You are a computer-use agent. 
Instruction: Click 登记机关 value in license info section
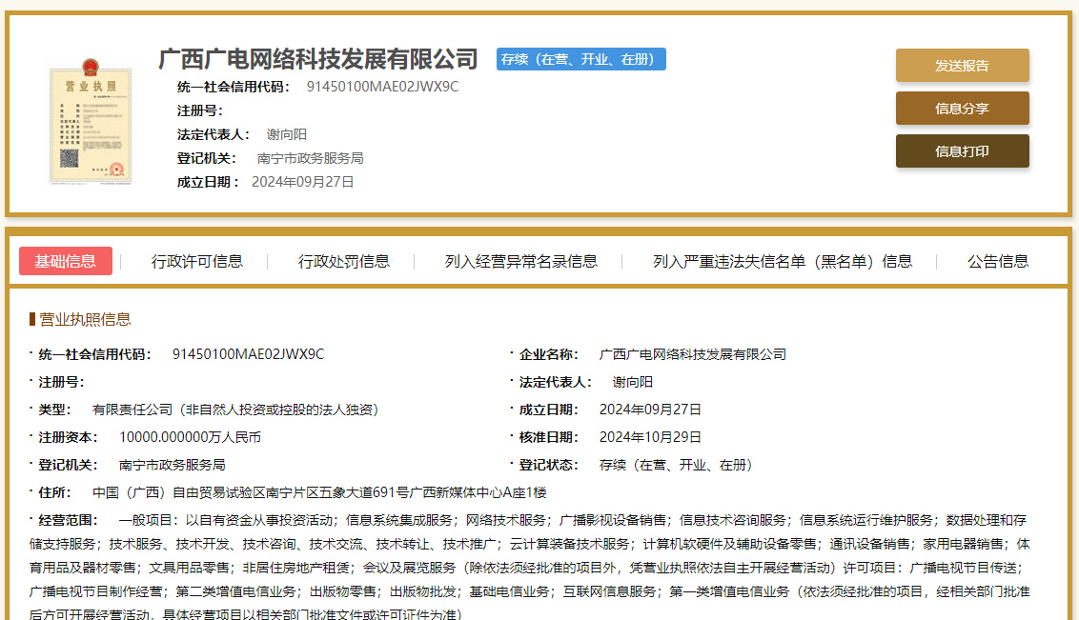coord(172,466)
